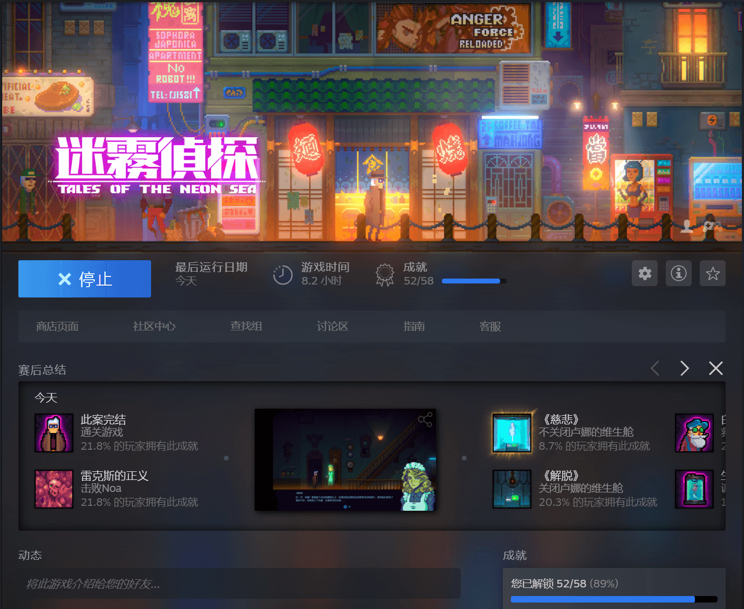744x609 pixels.
Task: Click the 《解脱》 achievement title
Action: [x=561, y=476]
